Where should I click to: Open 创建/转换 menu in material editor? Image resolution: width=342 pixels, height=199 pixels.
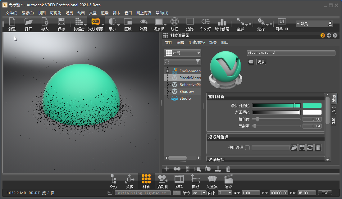[x=197, y=42]
